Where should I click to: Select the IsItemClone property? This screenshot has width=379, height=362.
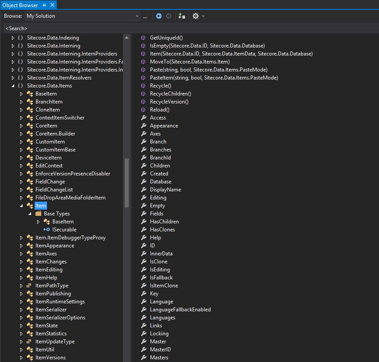point(164,286)
